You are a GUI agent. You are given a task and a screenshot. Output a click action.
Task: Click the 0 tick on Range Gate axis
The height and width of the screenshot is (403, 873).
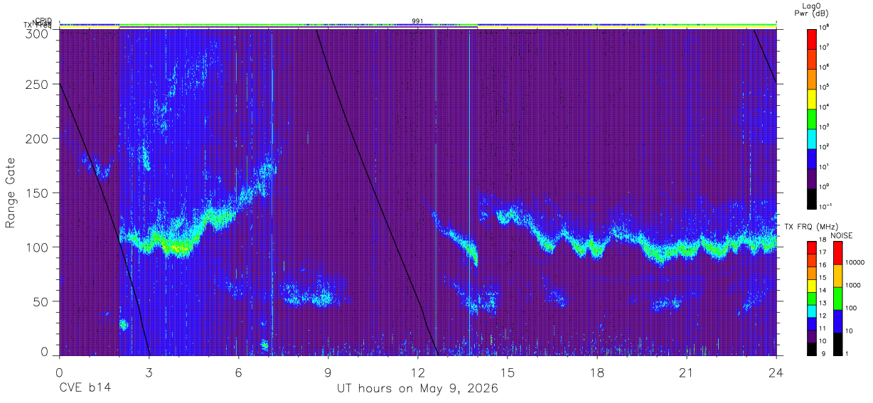click(44, 351)
